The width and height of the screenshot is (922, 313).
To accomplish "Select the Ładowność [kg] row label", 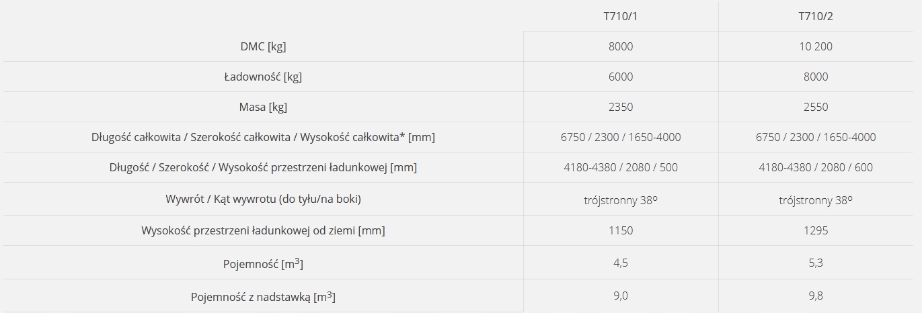I will (x=263, y=77).
